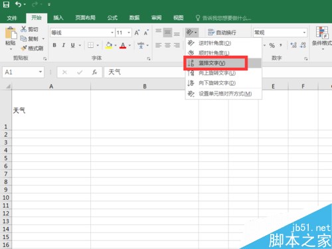Click the red Font Color swatch
Image resolution: width=332 pixels, height=249 pixels.
[x=123, y=46]
